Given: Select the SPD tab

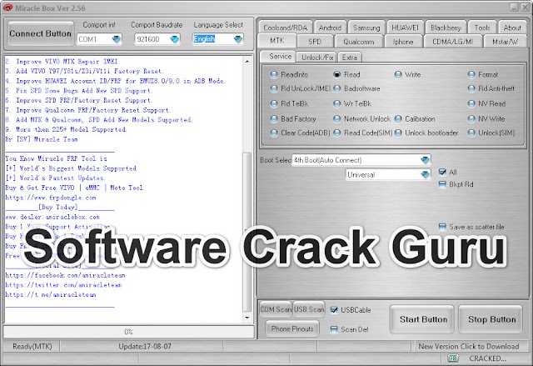Looking at the screenshot, I should (315, 42).
